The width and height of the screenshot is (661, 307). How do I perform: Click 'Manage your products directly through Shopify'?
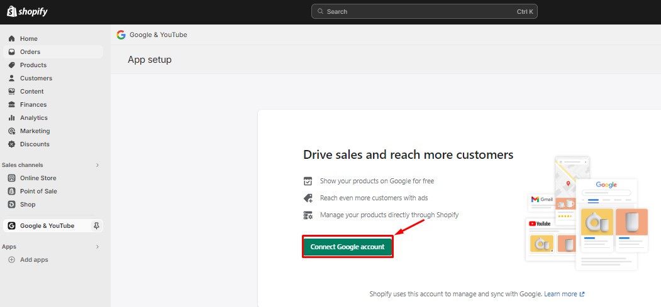click(x=389, y=215)
